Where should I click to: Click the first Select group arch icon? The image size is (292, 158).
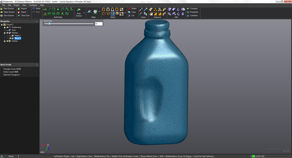(104, 9)
